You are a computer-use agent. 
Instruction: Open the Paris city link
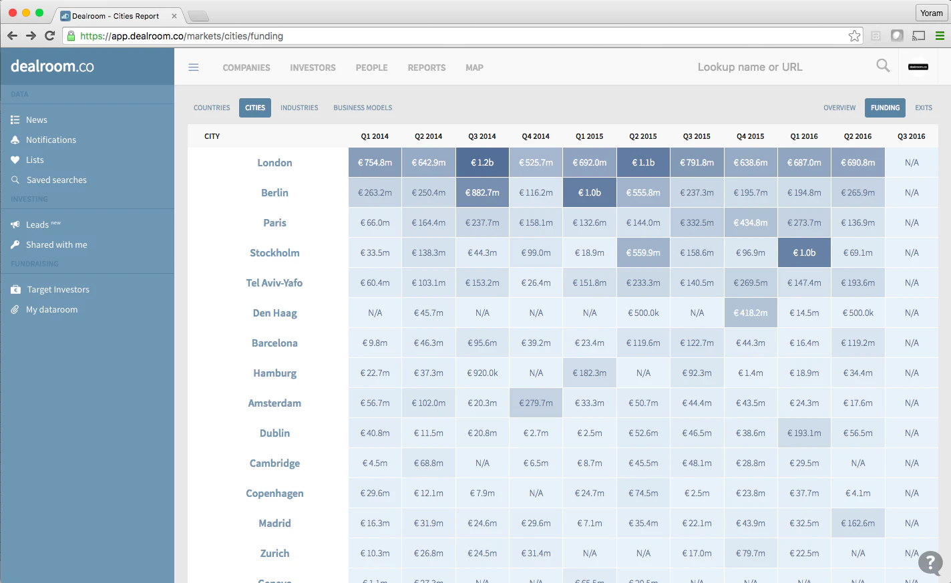274,223
